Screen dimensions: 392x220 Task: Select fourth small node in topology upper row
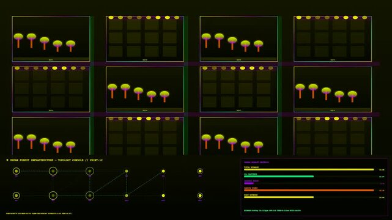tap(127, 171)
